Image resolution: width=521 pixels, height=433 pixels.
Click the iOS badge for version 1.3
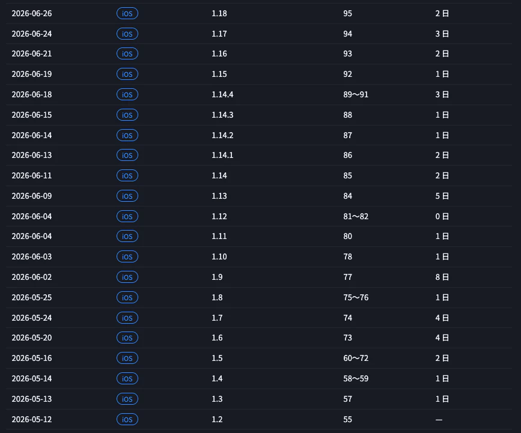127,399
